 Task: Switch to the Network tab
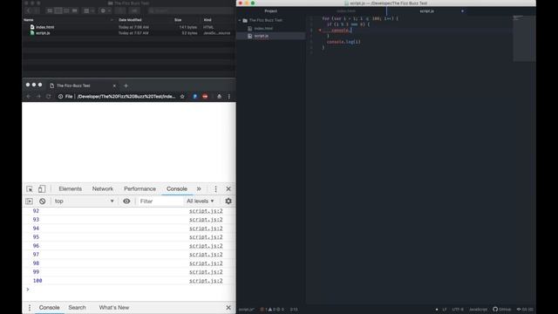(103, 188)
